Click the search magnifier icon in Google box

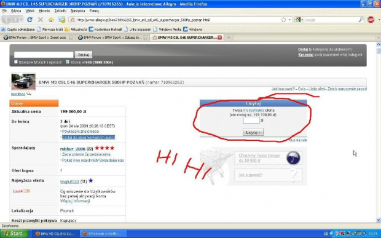[361, 20]
